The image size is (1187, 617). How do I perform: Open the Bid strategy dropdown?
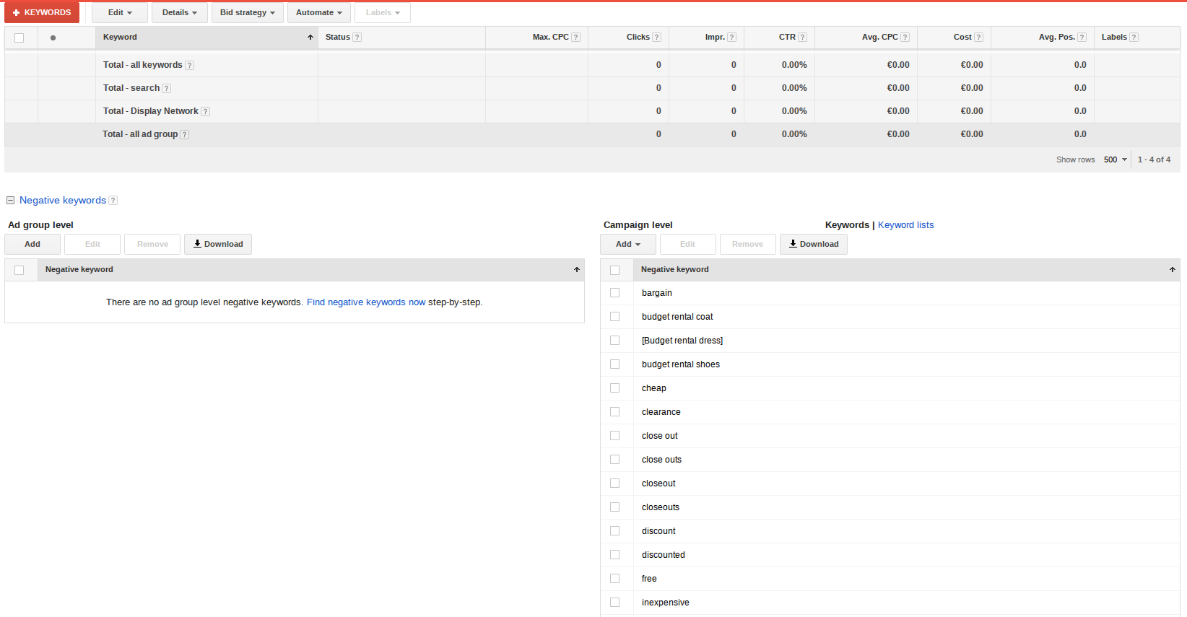248,13
